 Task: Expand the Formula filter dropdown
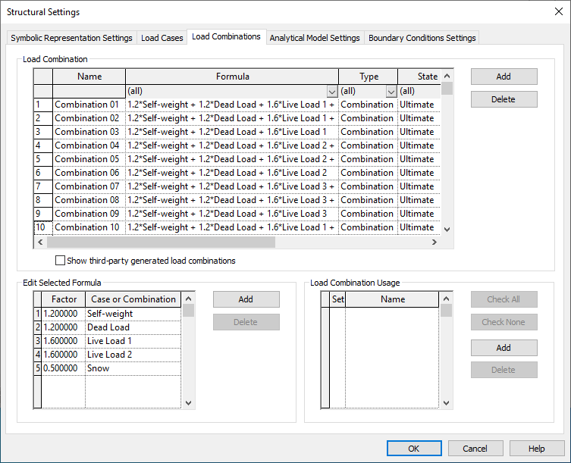pyautogui.click(x=331, y=91)
